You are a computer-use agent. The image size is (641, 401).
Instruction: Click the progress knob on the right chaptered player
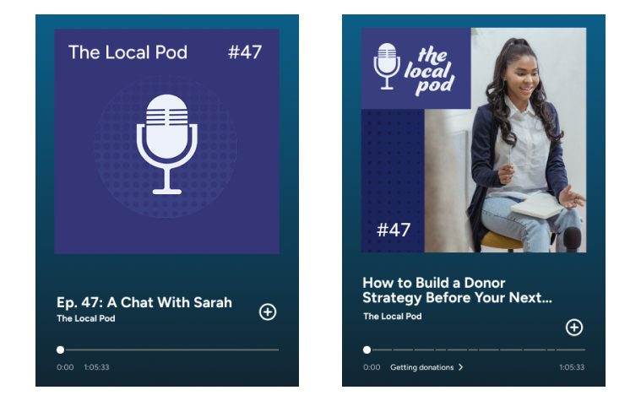click(x=367, y=350)
